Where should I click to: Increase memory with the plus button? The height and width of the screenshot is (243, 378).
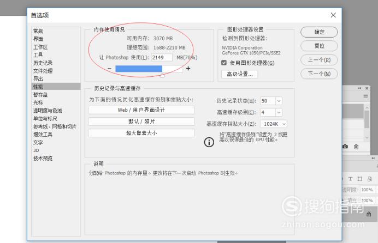(x=188, y=69)
